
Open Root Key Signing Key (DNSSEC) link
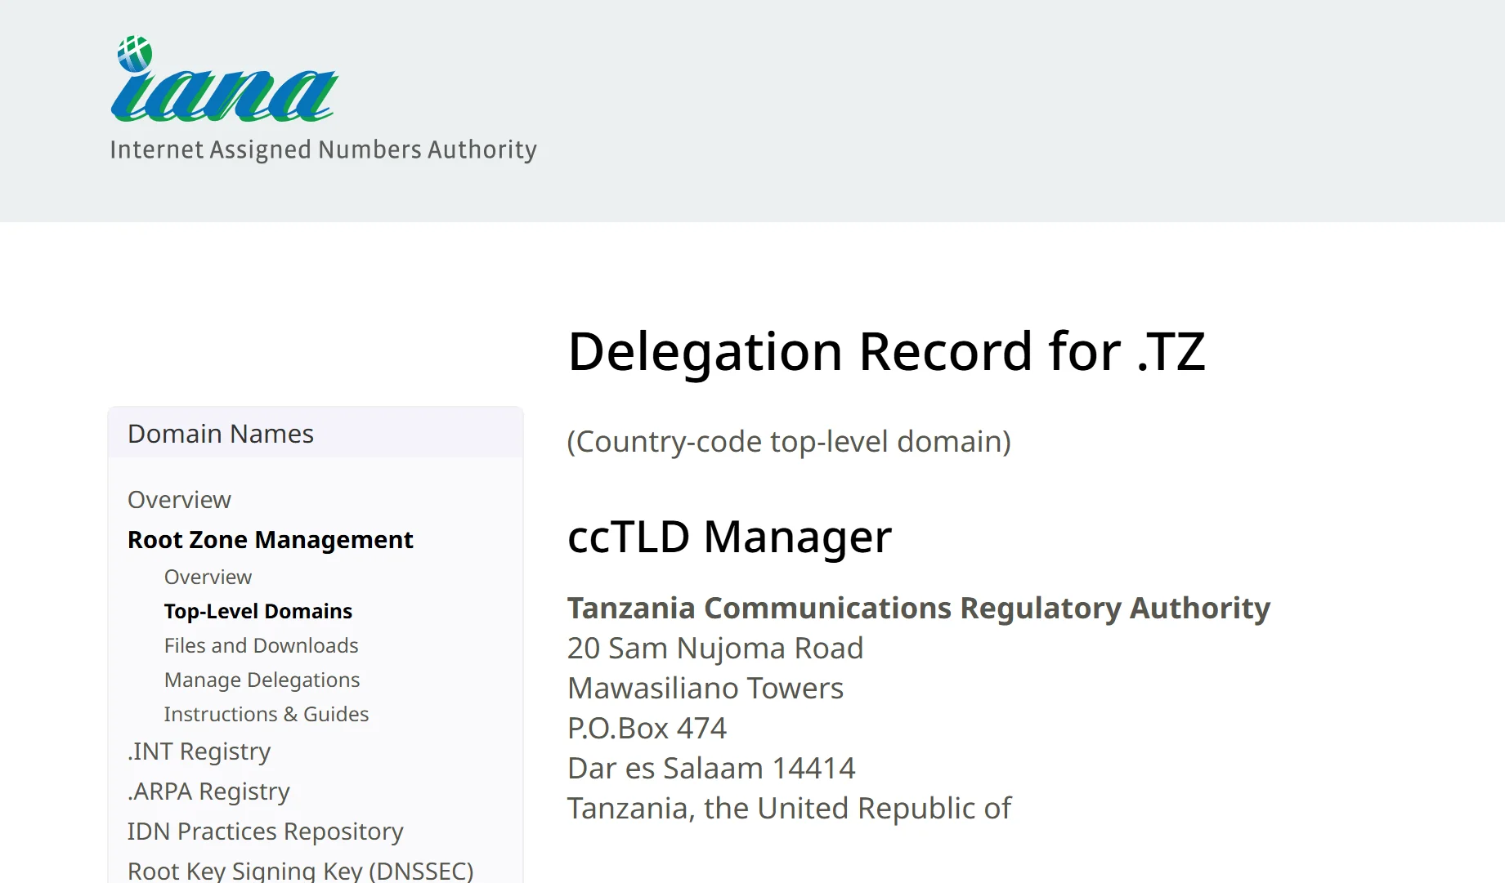(x=301, y=871)
